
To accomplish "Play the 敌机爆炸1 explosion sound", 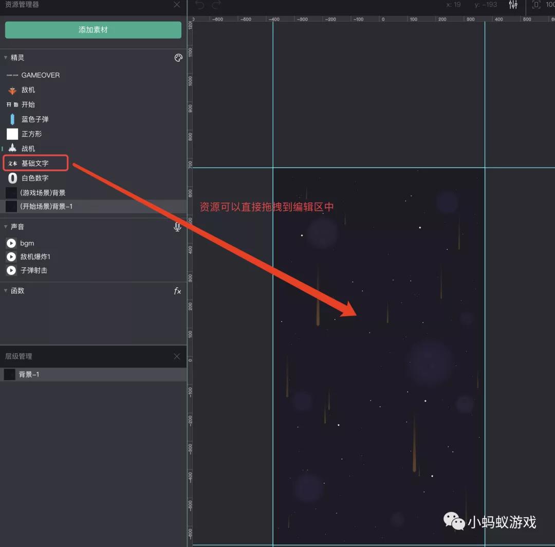I will 11,257.
